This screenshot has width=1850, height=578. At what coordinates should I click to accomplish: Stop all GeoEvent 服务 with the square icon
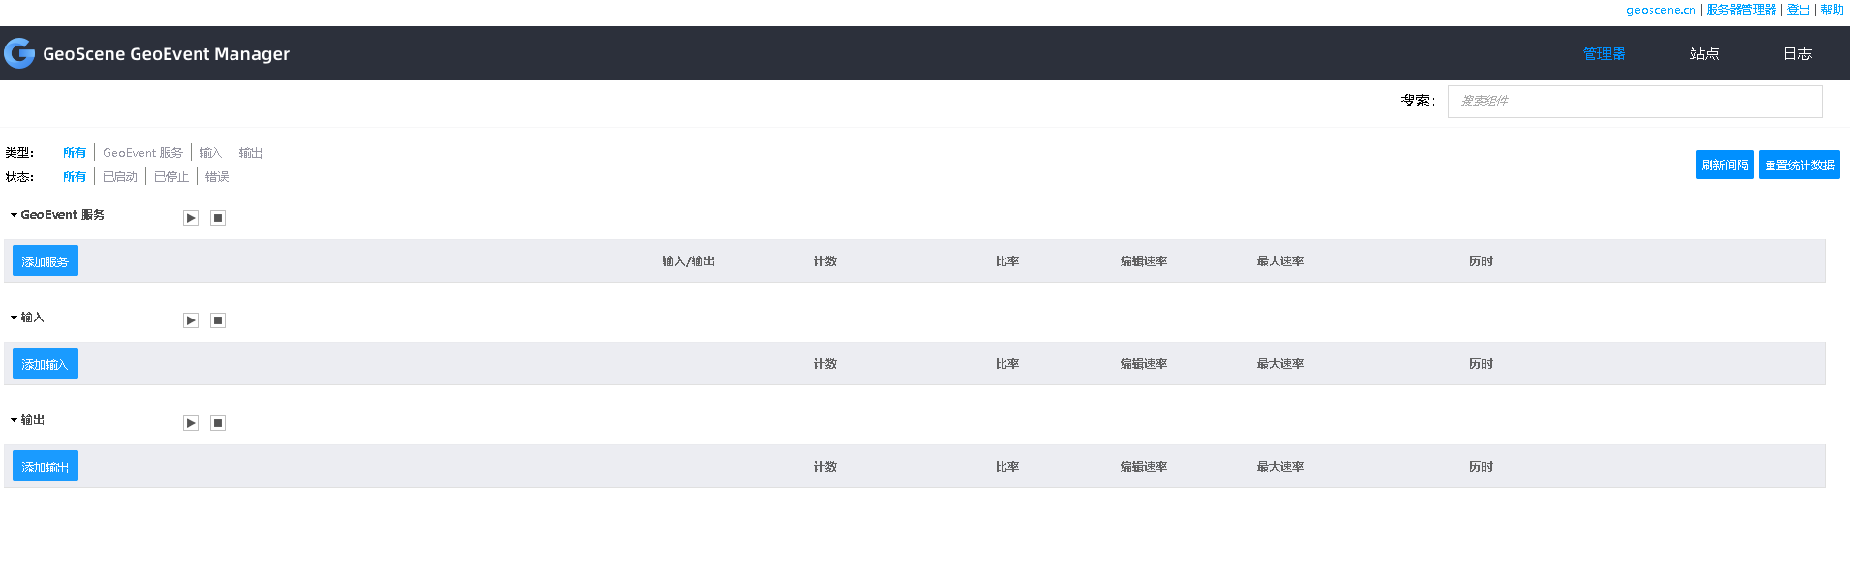point(217,217)
